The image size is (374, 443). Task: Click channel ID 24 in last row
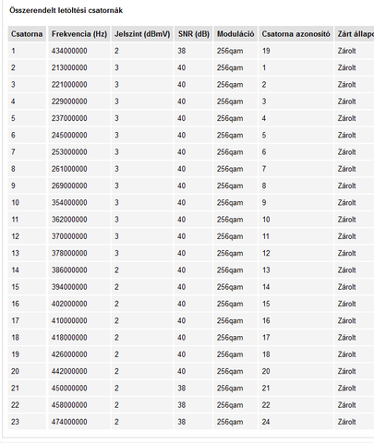(x=266, y=422)
